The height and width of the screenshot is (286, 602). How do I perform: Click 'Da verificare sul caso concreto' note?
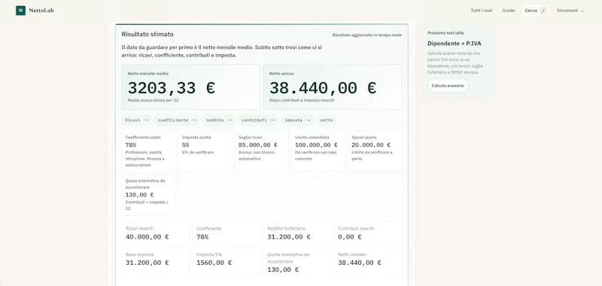pos(315,156)
